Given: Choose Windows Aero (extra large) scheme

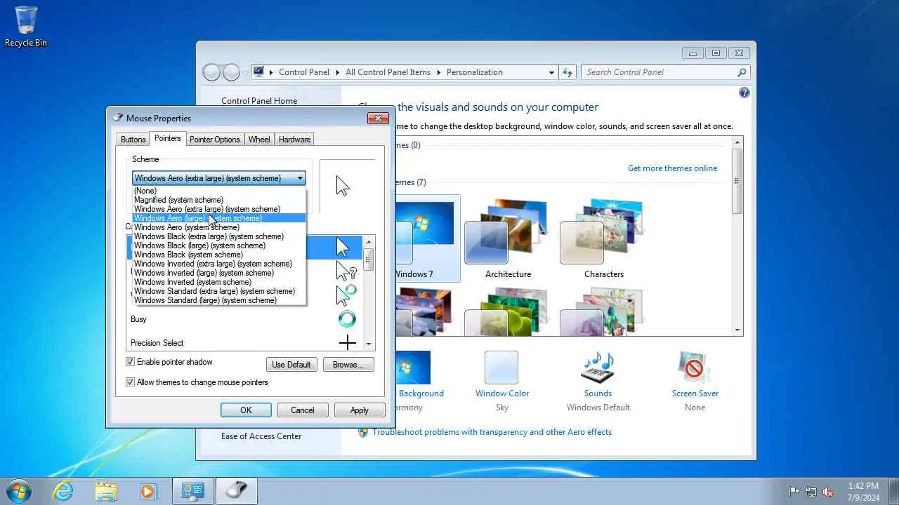Looking at the screenshot, I should [x=219, y=209].
